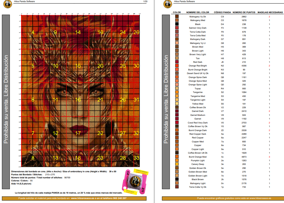Click the Aida 14 (5,5 pts/cm) text
284x203 pixels.
coord(21,184)
